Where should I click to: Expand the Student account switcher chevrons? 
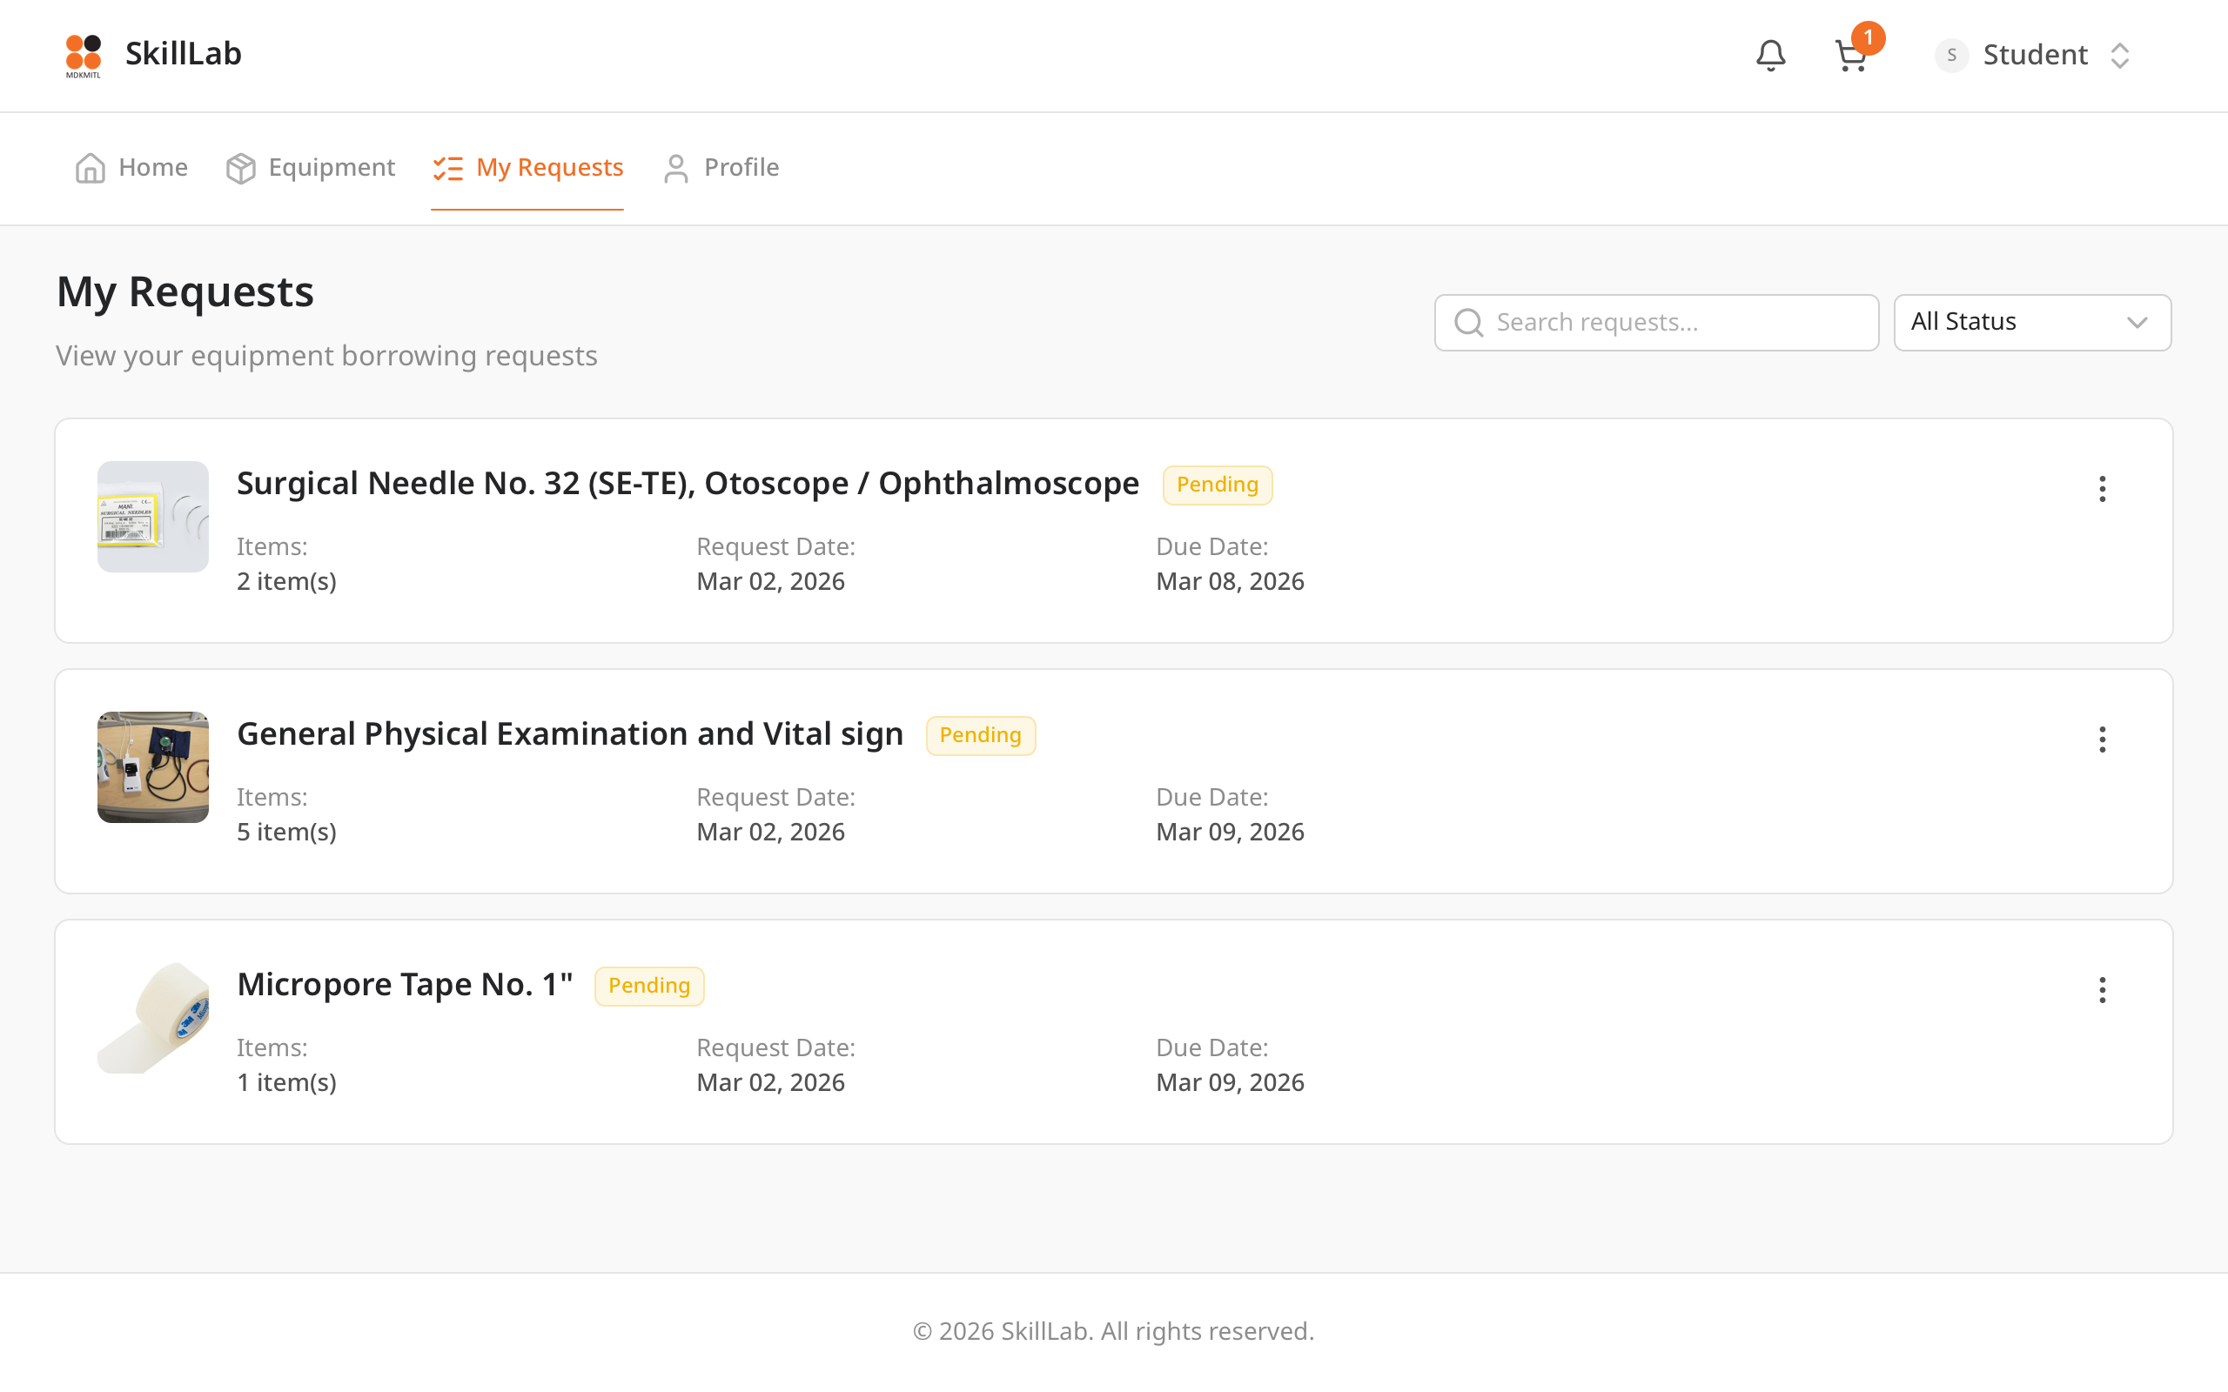2119,55
